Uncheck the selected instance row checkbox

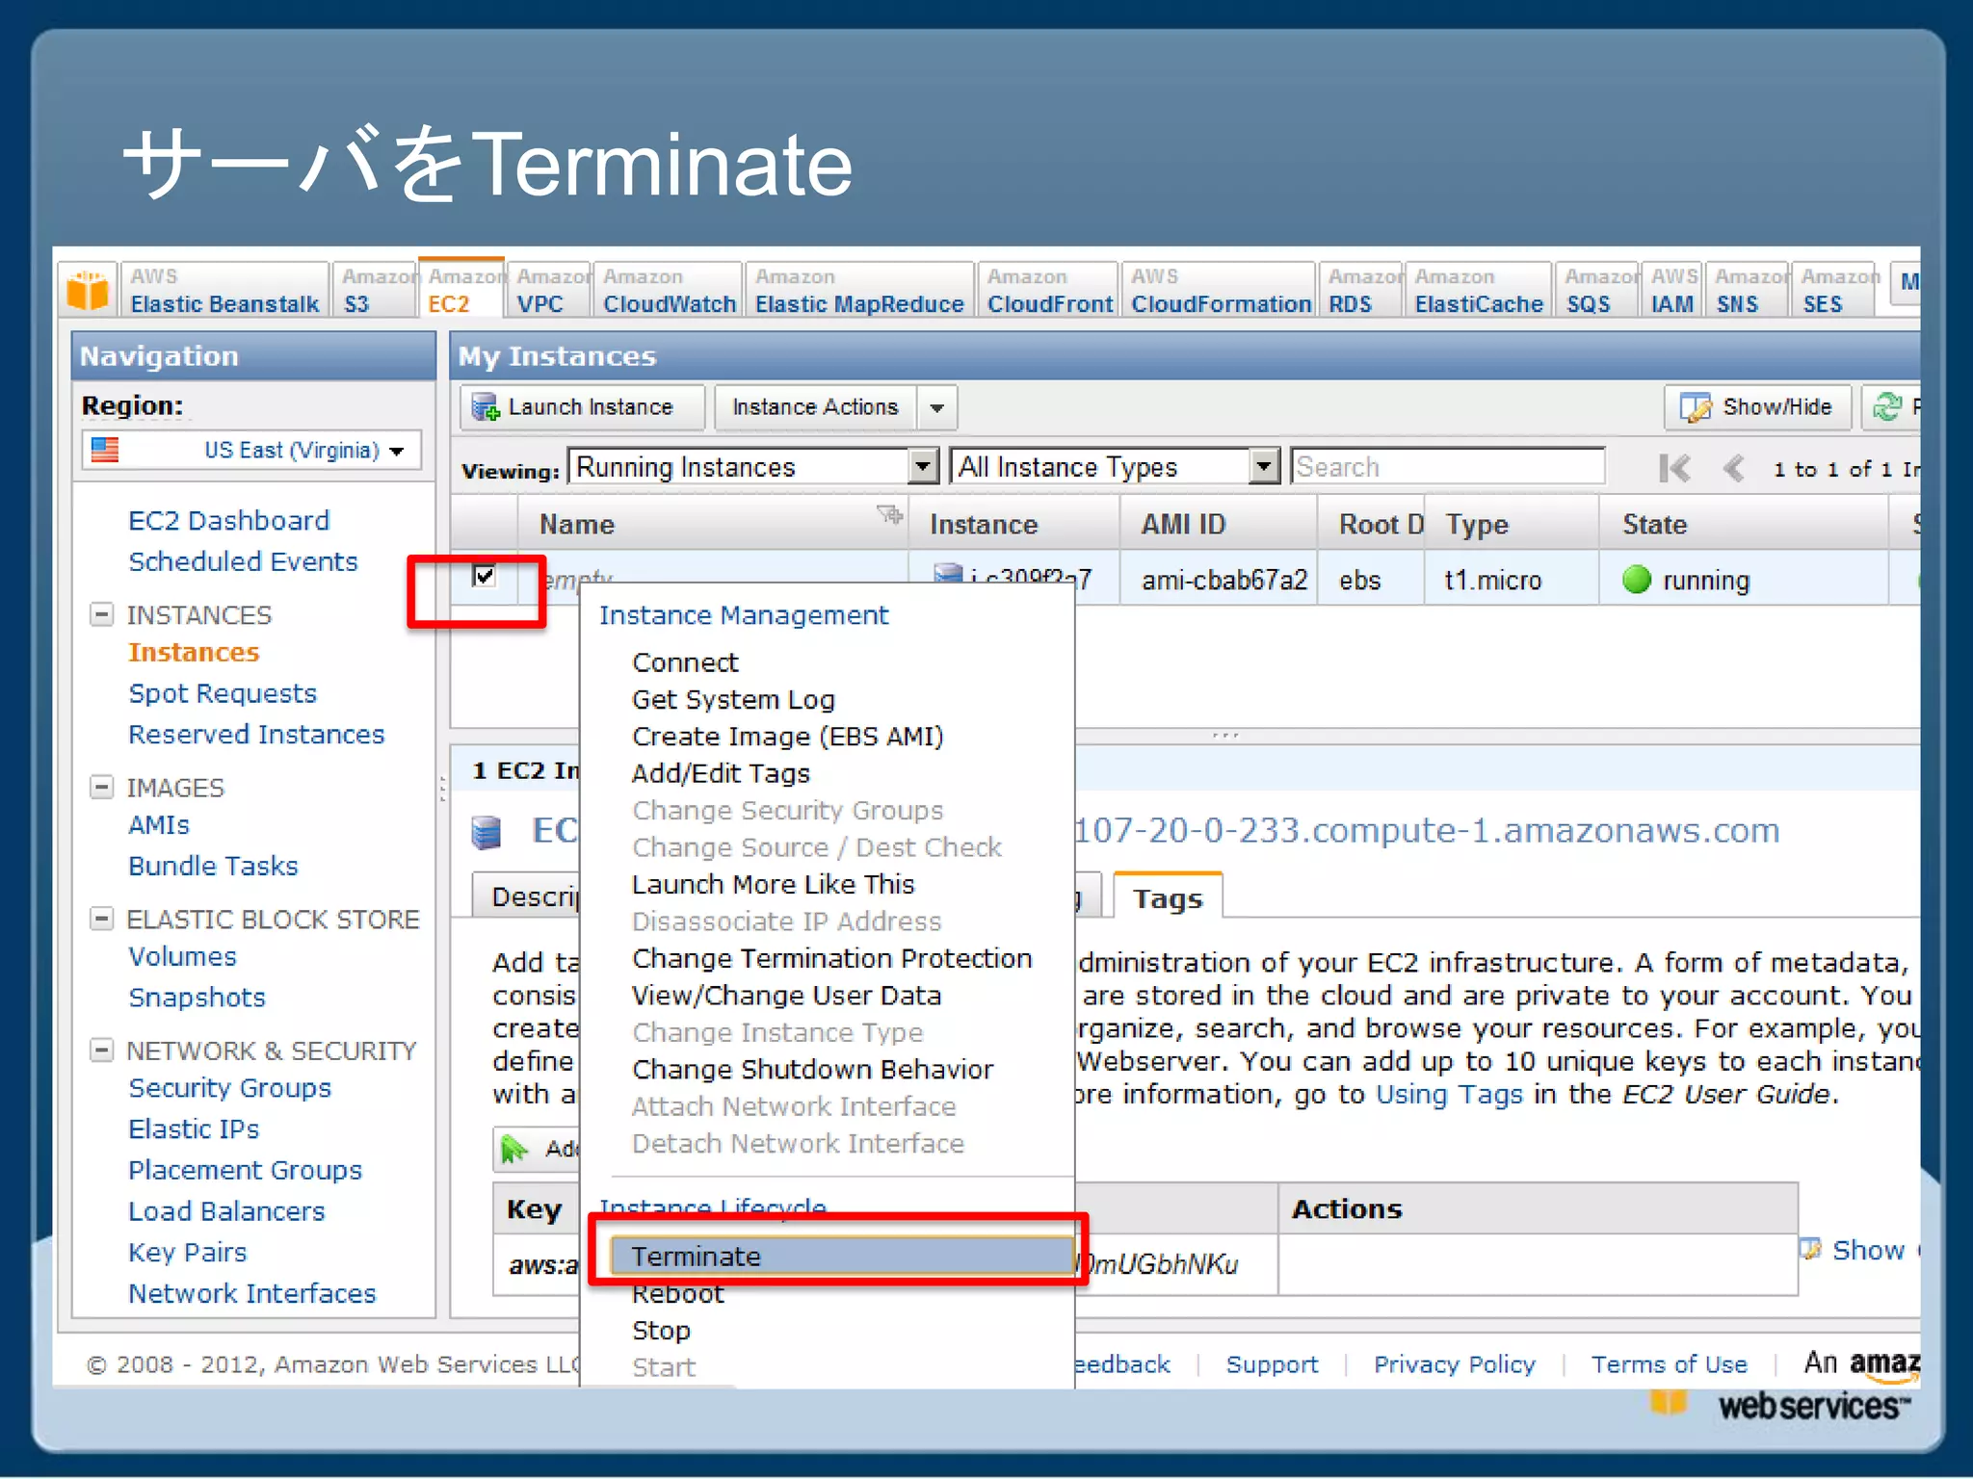pyautogui.click(x=485, y=576)
